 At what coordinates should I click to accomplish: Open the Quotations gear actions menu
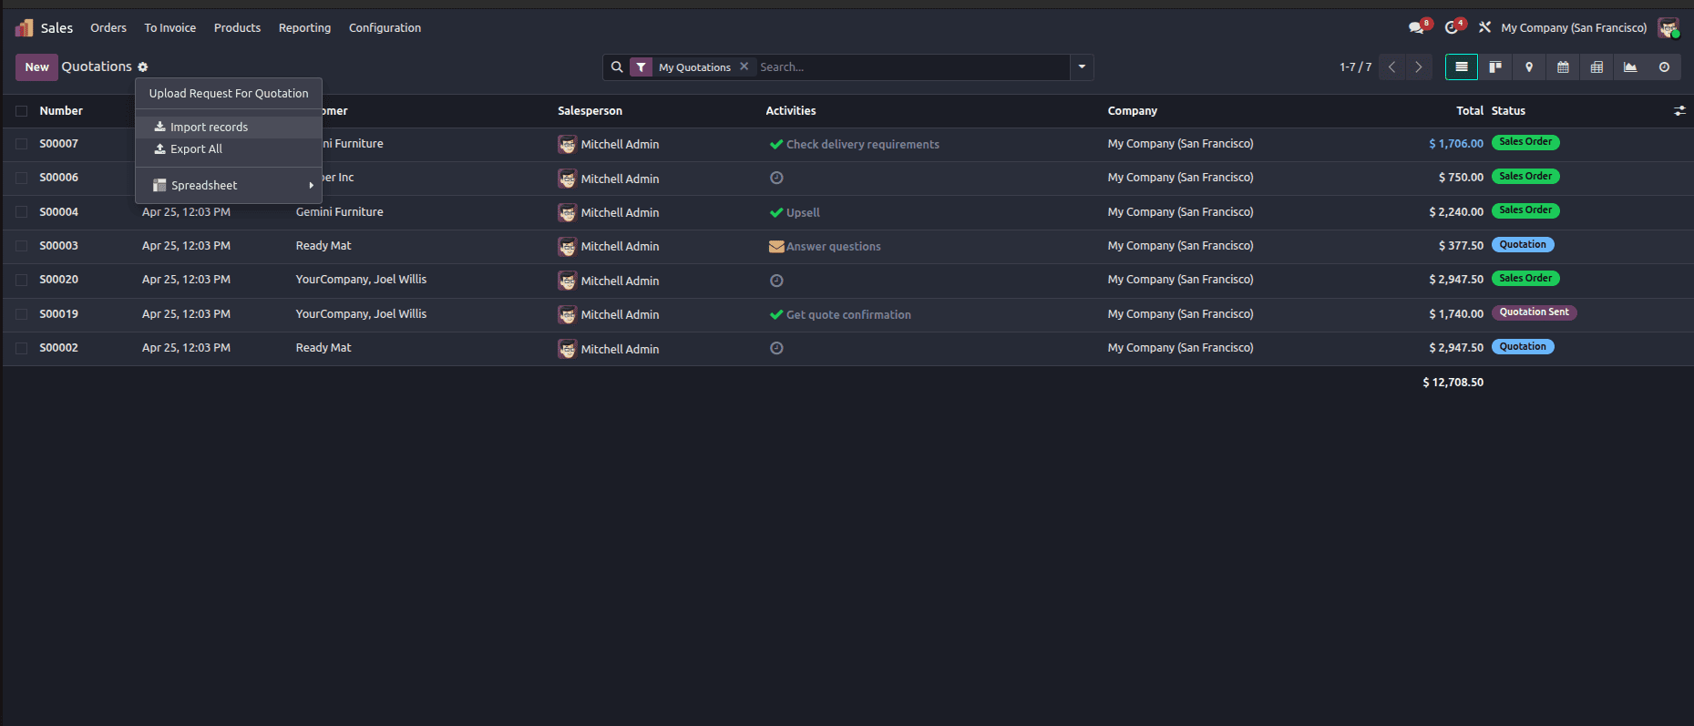[x=143, y=67]
